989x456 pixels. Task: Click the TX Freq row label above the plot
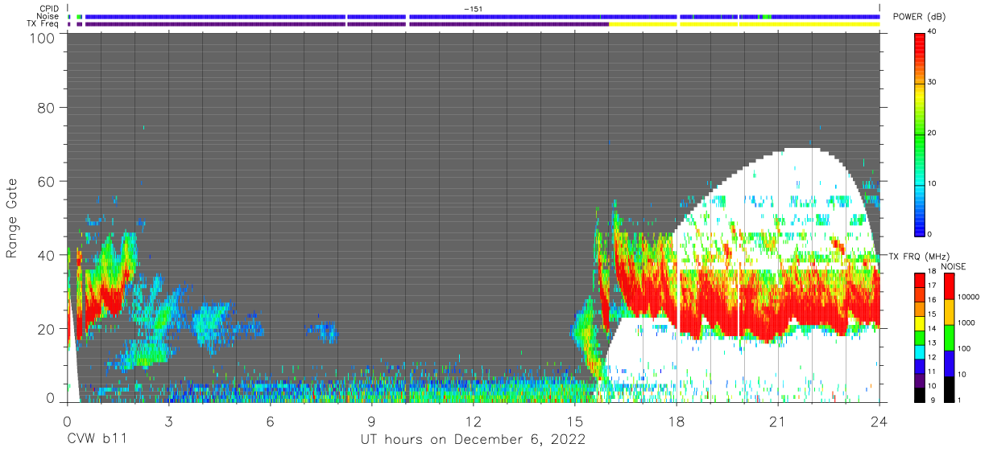[43, 24]
